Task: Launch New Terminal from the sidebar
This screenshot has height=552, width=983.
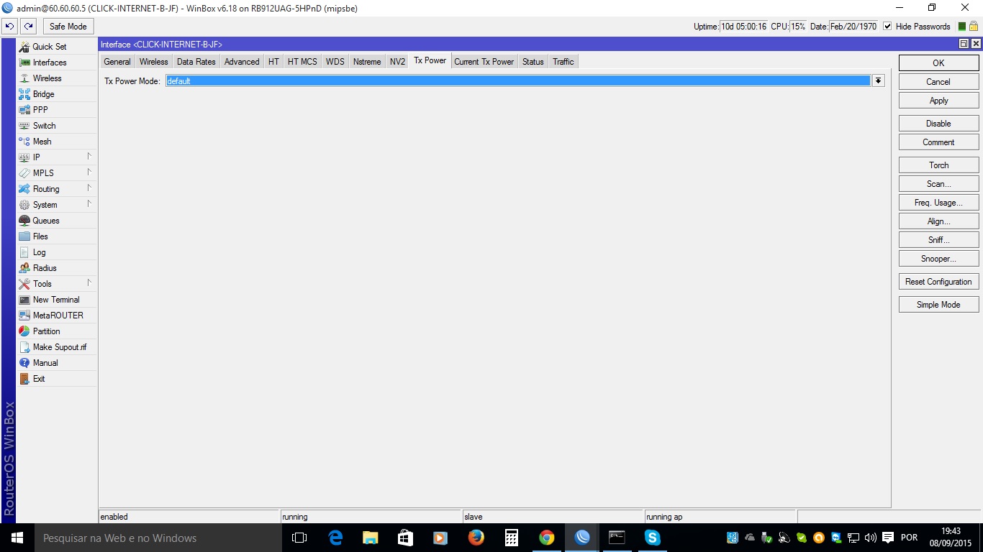Action: pyautogui.click(x=57, y=300)
